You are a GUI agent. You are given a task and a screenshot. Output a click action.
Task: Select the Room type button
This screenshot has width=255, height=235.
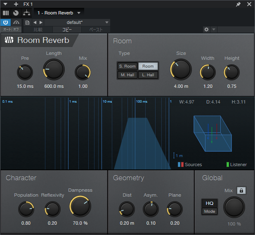(148, 66)
